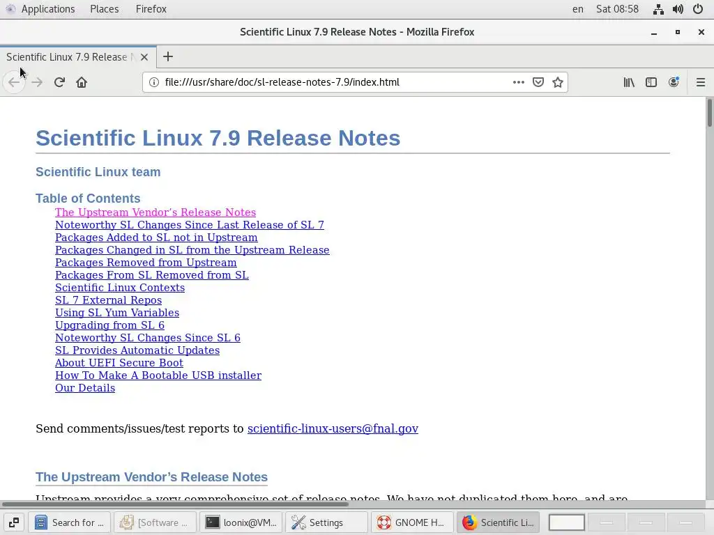Open Noteworthy SL Changes Since Last Release link
Screen dimensions: 714x535
pyautogui.click(x=190, y=225)
